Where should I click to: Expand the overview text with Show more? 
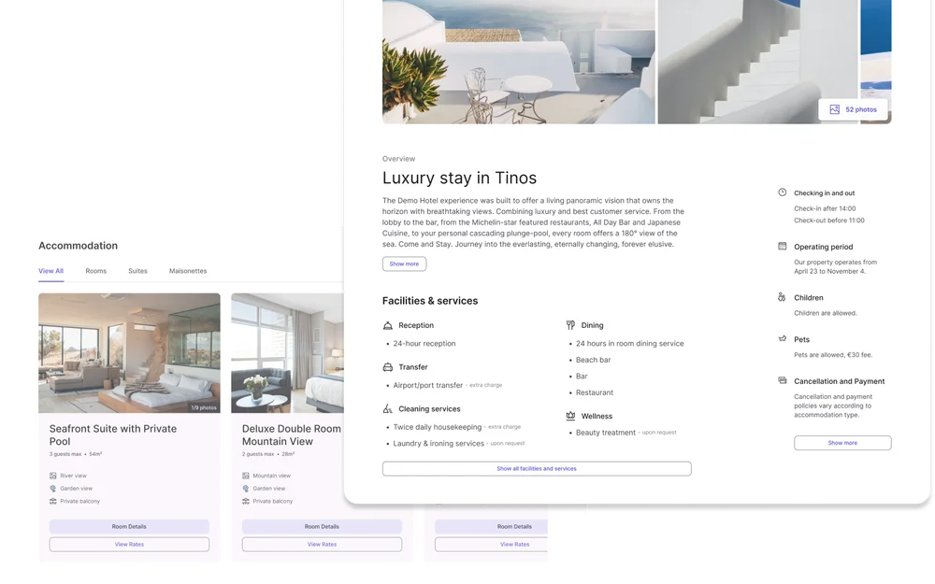[404, 264]
